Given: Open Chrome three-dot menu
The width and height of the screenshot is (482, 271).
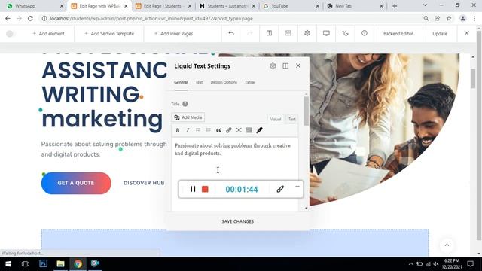Looking at the screenshot, I should [474, 18].
